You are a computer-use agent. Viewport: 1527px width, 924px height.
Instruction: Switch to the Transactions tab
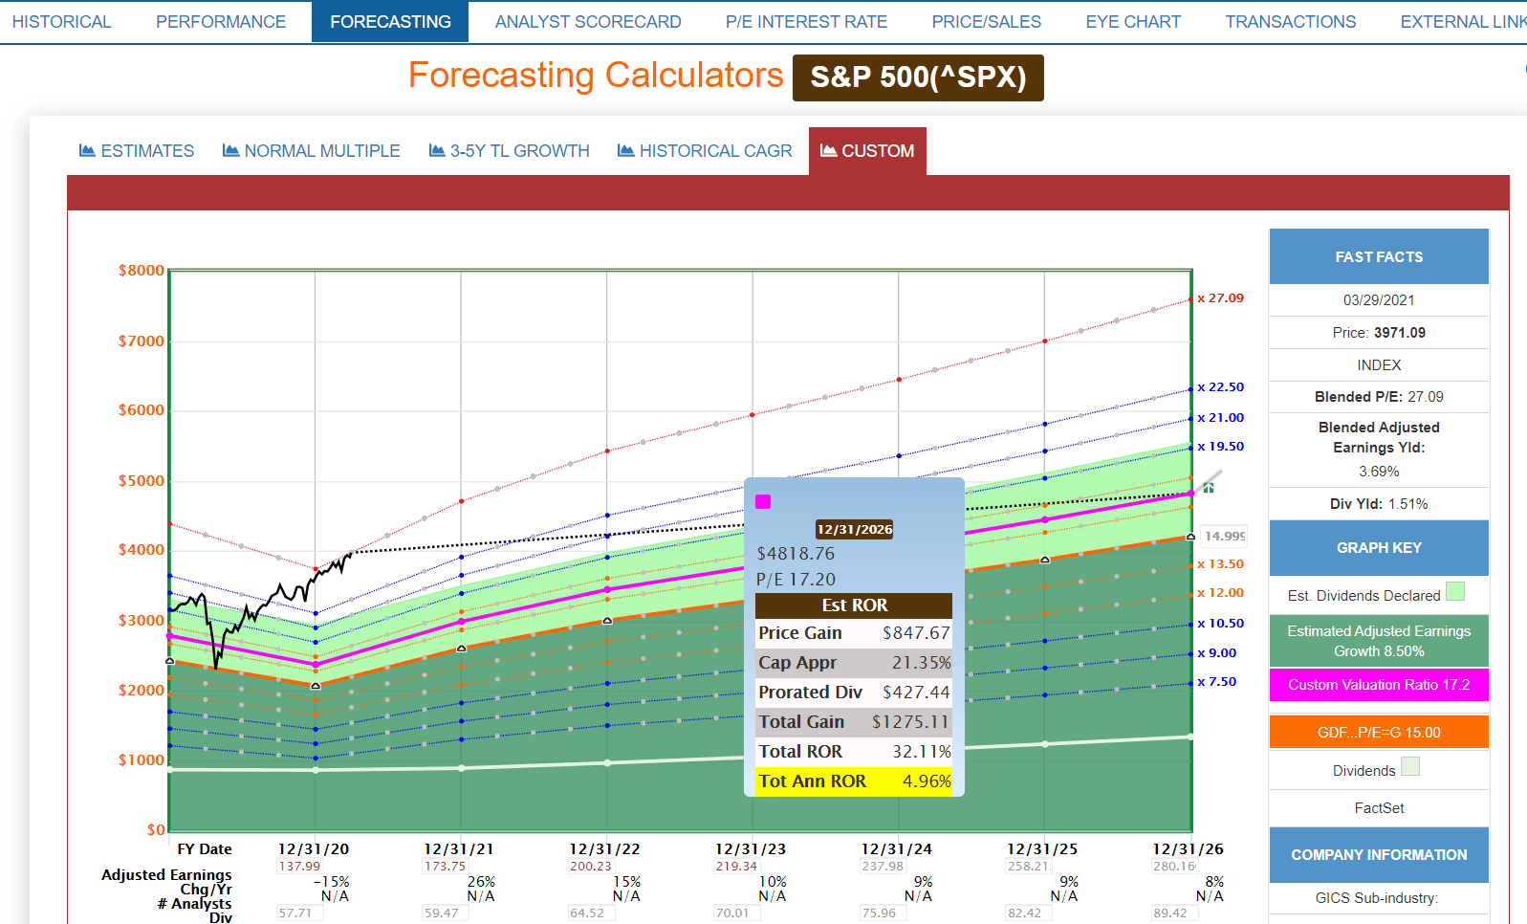point(1290,22)
